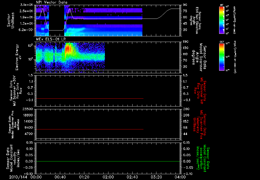Click the green velocity trace line

click(x=108, y=161)
